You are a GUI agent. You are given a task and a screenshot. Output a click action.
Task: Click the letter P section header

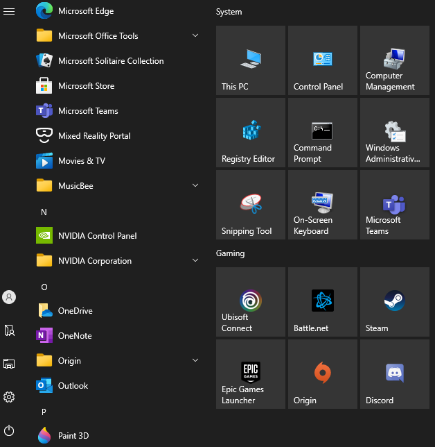(x=44, y=412)
